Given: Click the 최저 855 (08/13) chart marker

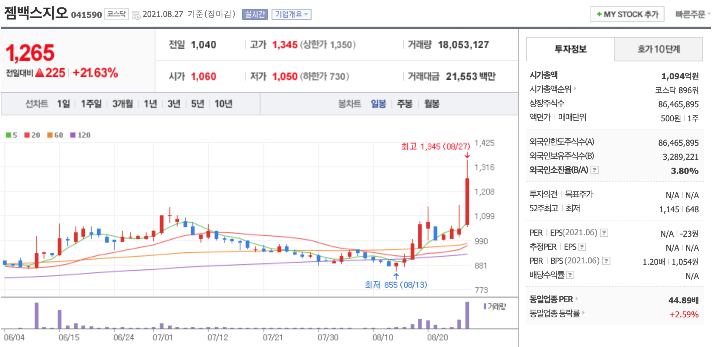Looking at the screenshot, I should tap(396, 285).
